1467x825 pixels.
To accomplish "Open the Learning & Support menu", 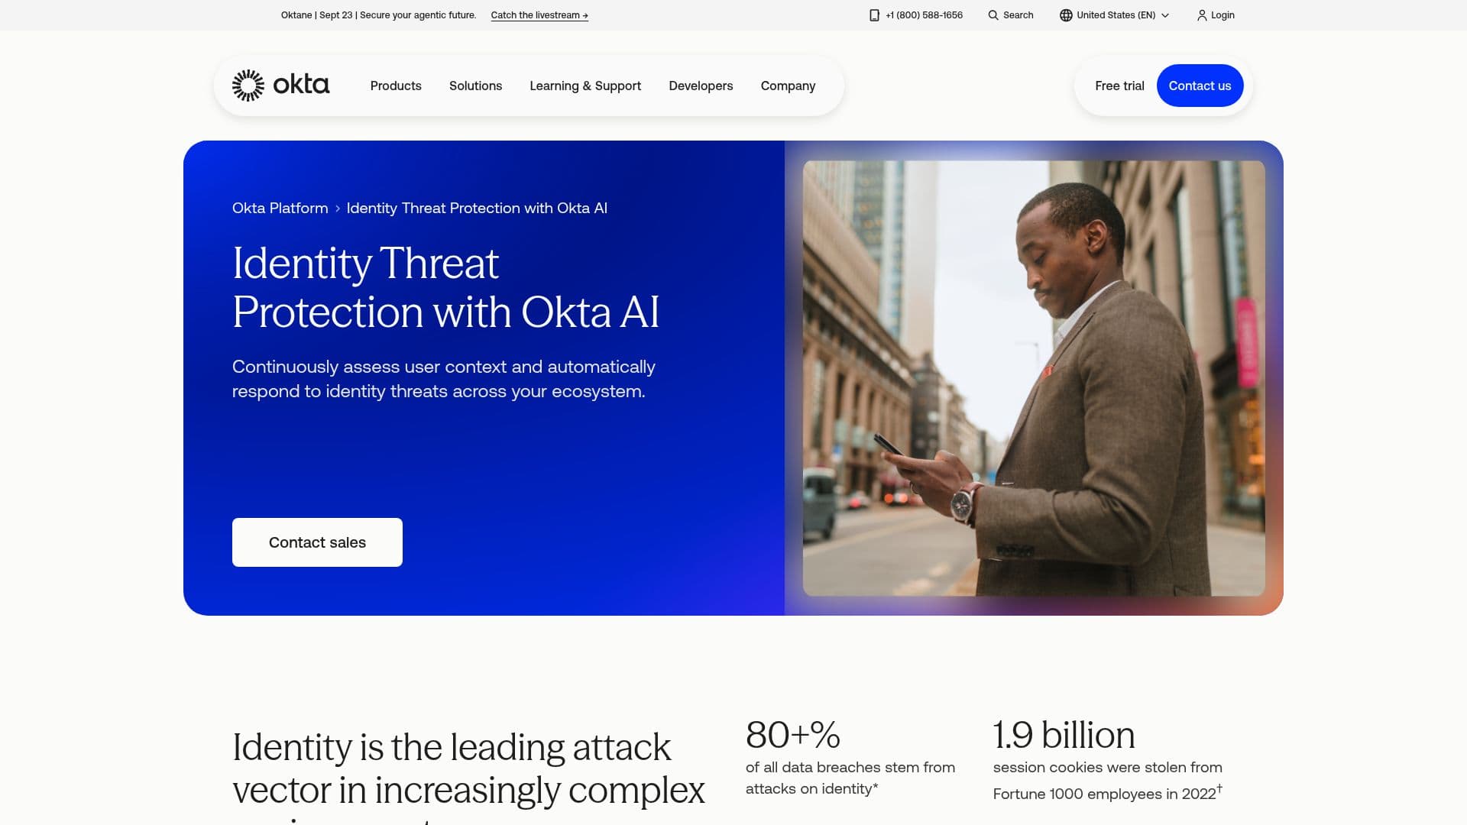I will click(x=585, y=86).
